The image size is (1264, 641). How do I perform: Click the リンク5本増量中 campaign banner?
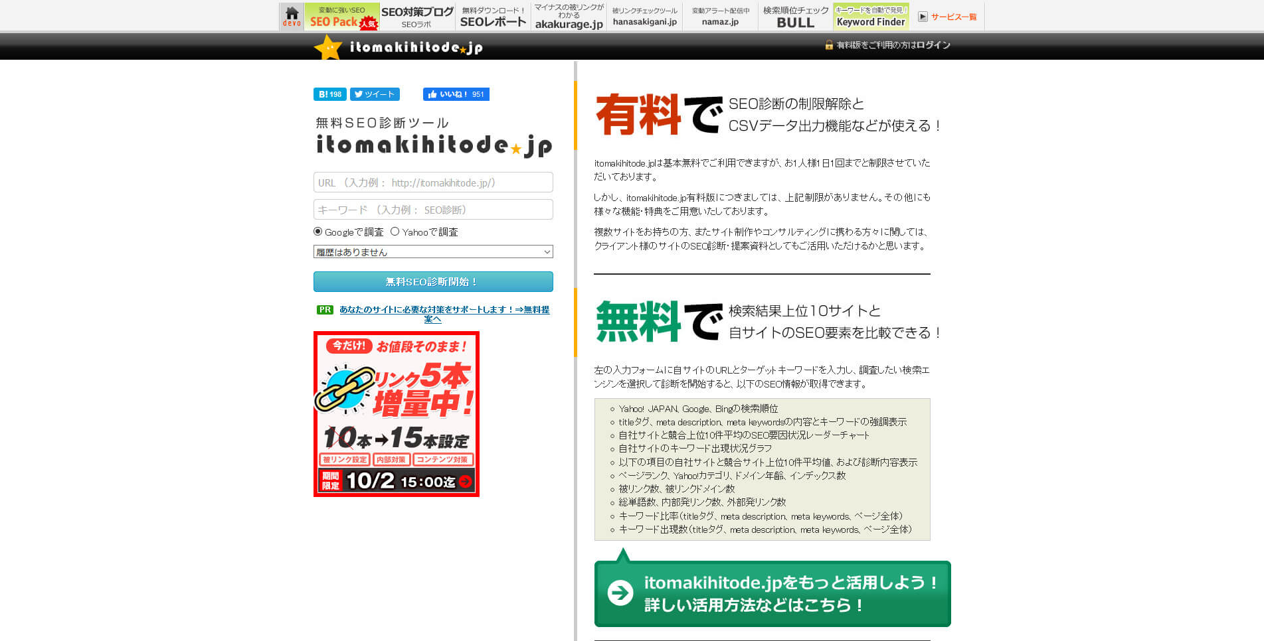397,414
